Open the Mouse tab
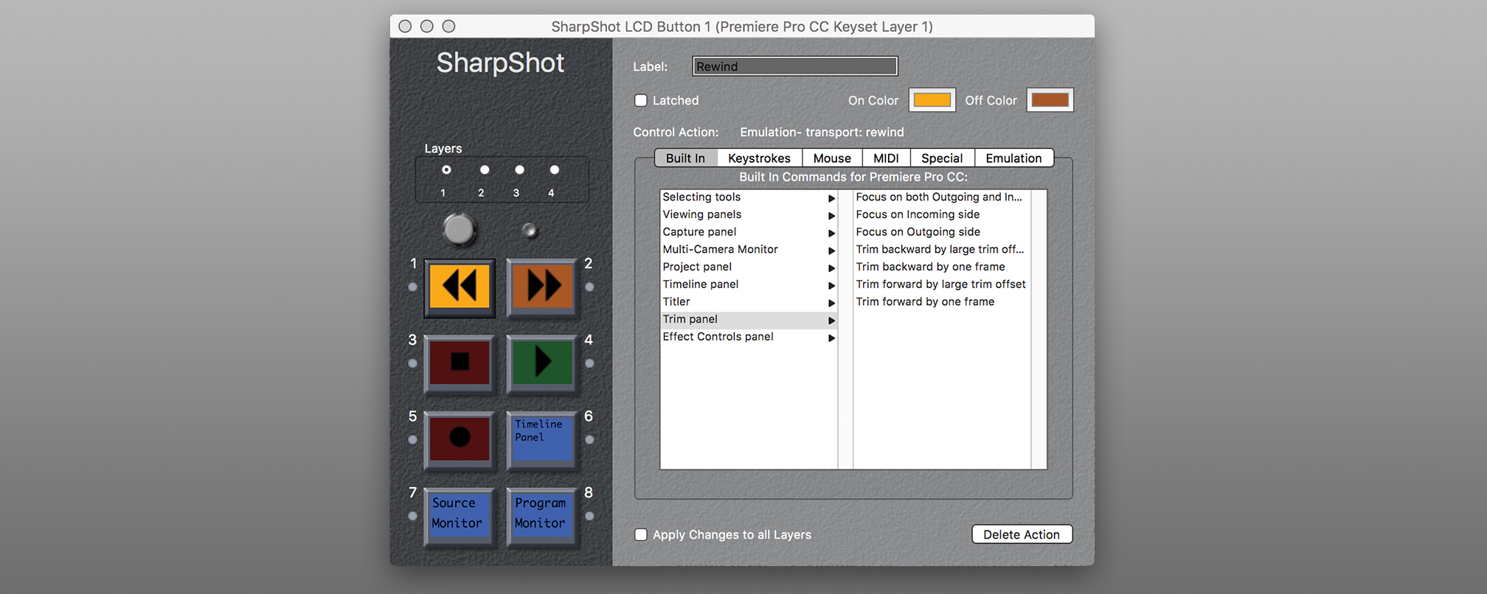This screenshot has width=1487, height=594. tap(832, 158)
